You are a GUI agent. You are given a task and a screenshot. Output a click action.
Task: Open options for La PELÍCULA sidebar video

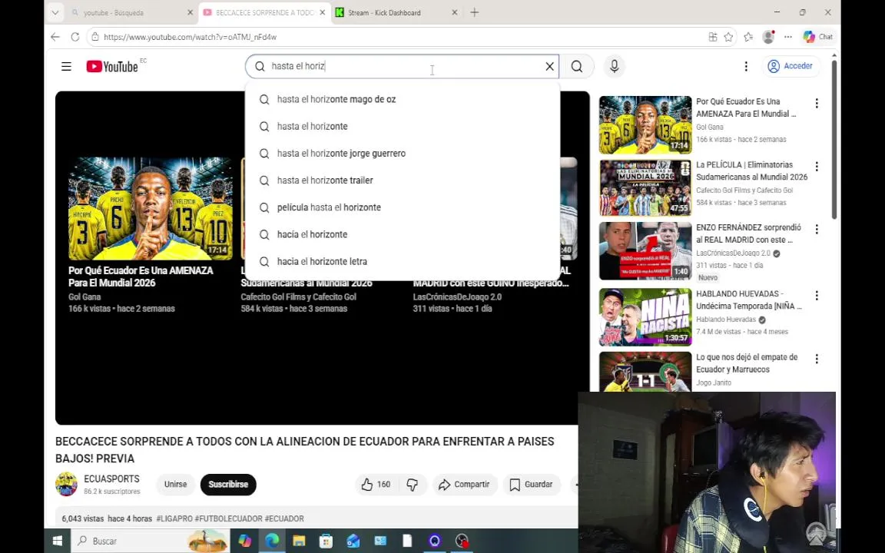pyautogui.click(x=816, y=167)
